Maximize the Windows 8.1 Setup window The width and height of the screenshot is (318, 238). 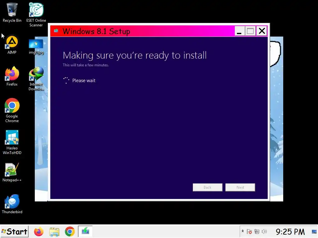[250, 31]
